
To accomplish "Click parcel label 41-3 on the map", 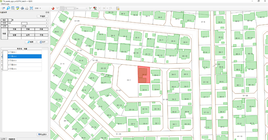I will [x=239, y=107].
